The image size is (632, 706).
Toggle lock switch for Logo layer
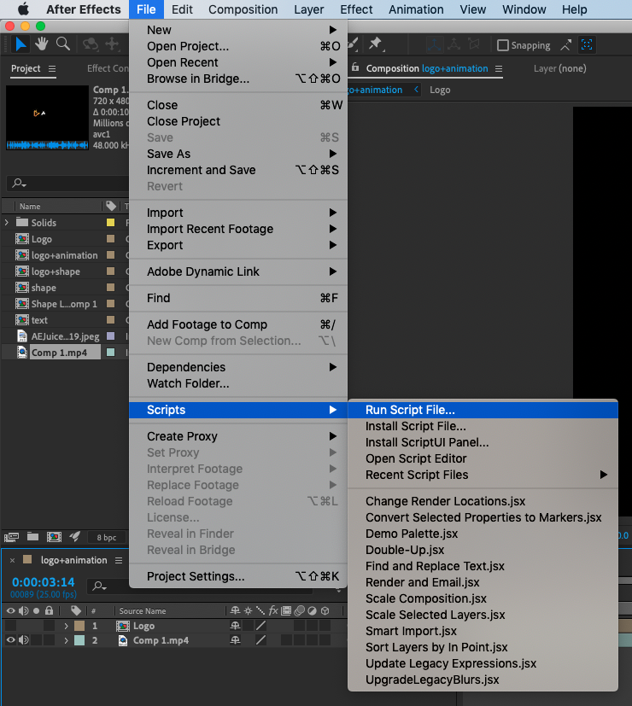[49, 626]
